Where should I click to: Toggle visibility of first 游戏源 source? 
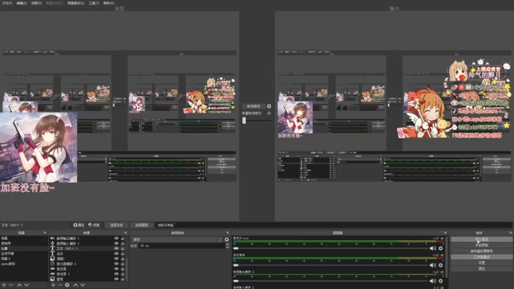pos(116,268)
